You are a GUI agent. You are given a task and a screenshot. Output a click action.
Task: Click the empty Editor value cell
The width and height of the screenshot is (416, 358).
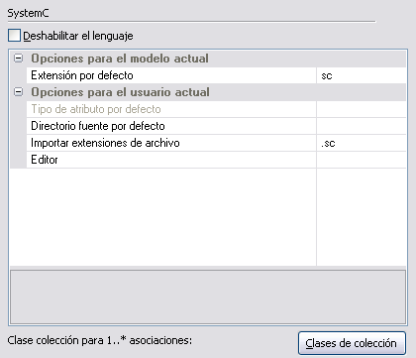coord(362,160)
